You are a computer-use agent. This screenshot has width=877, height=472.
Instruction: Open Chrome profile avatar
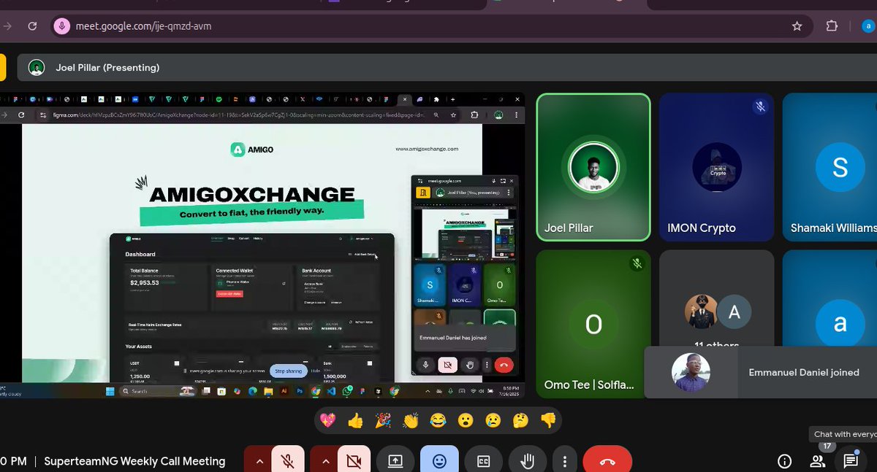pyautogui.click(x=867, y=26)
